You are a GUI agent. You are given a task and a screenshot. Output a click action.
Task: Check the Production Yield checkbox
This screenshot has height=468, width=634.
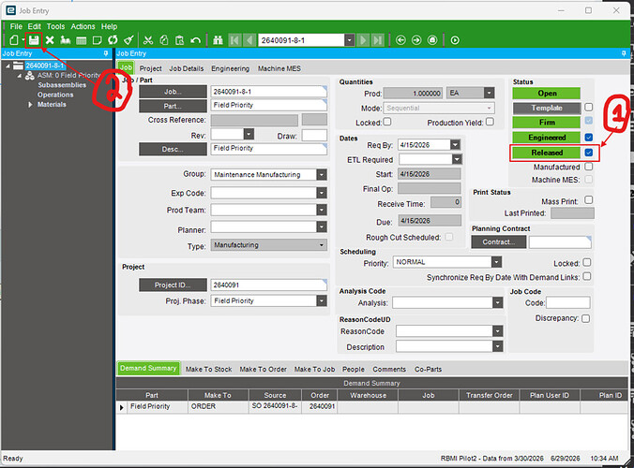490,122
